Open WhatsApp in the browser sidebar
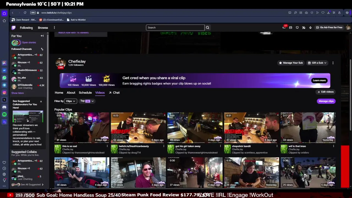This screenshot has width=352, height=198. (x=4, y=78)
